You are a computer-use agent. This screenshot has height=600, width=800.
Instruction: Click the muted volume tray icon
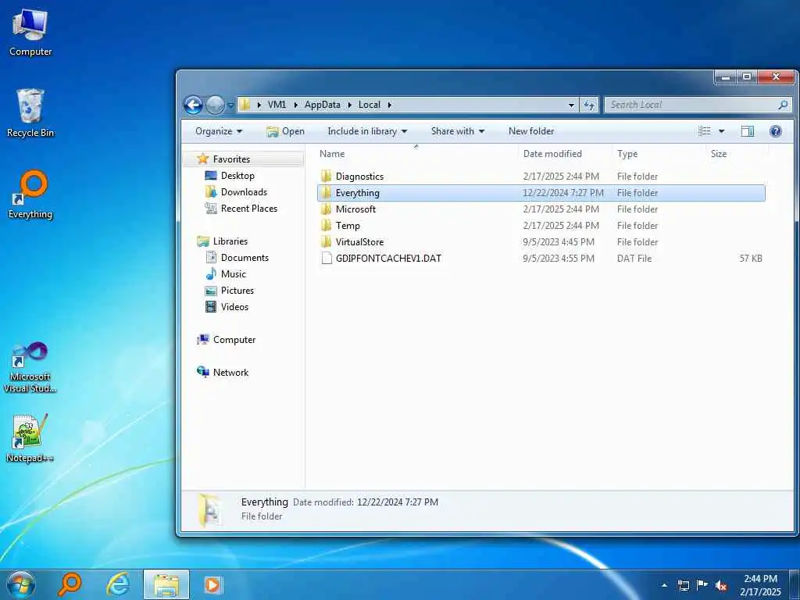(721, 586)
